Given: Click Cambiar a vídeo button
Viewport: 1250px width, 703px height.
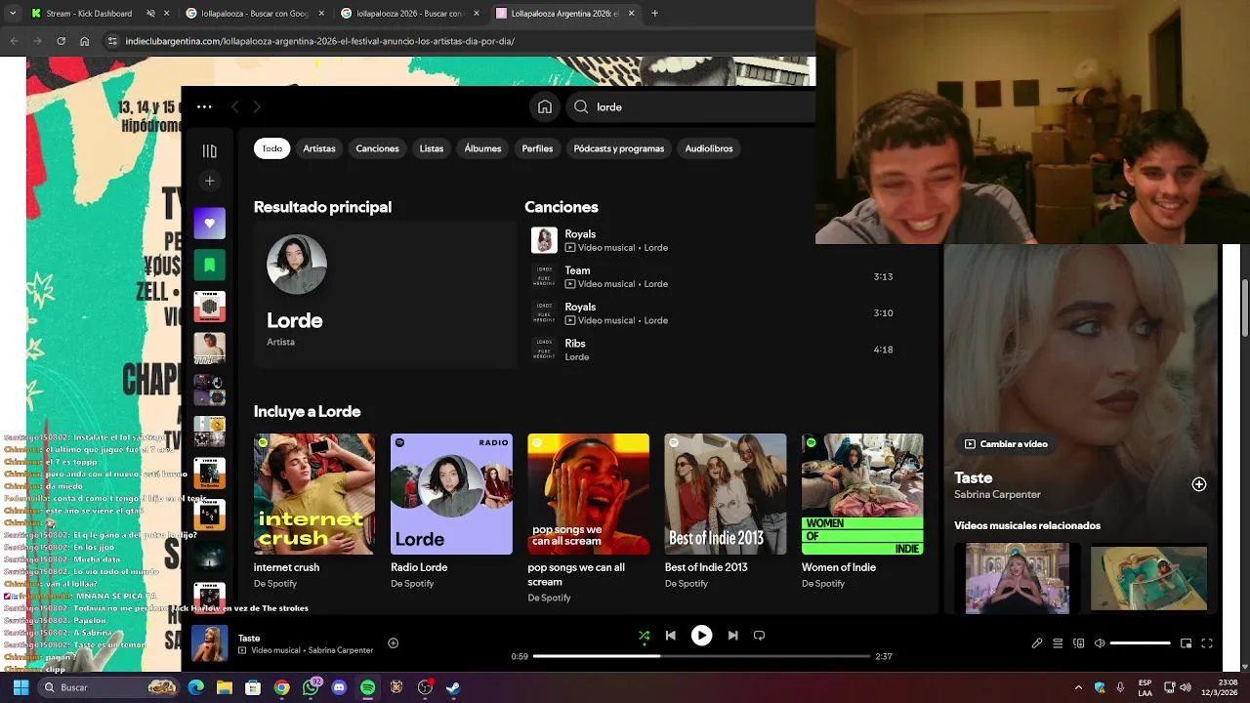Looking at the screenshot, I should click(1006, 443).
